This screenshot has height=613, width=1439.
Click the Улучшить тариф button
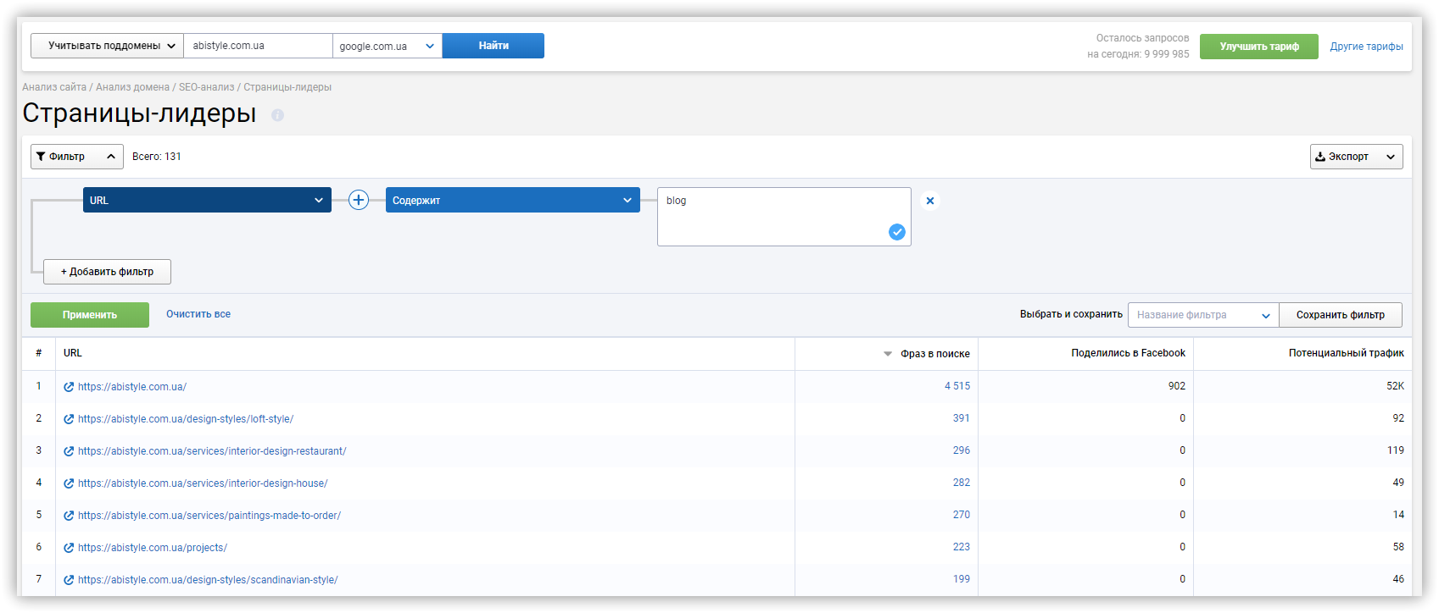click(x=1258, y=47)
